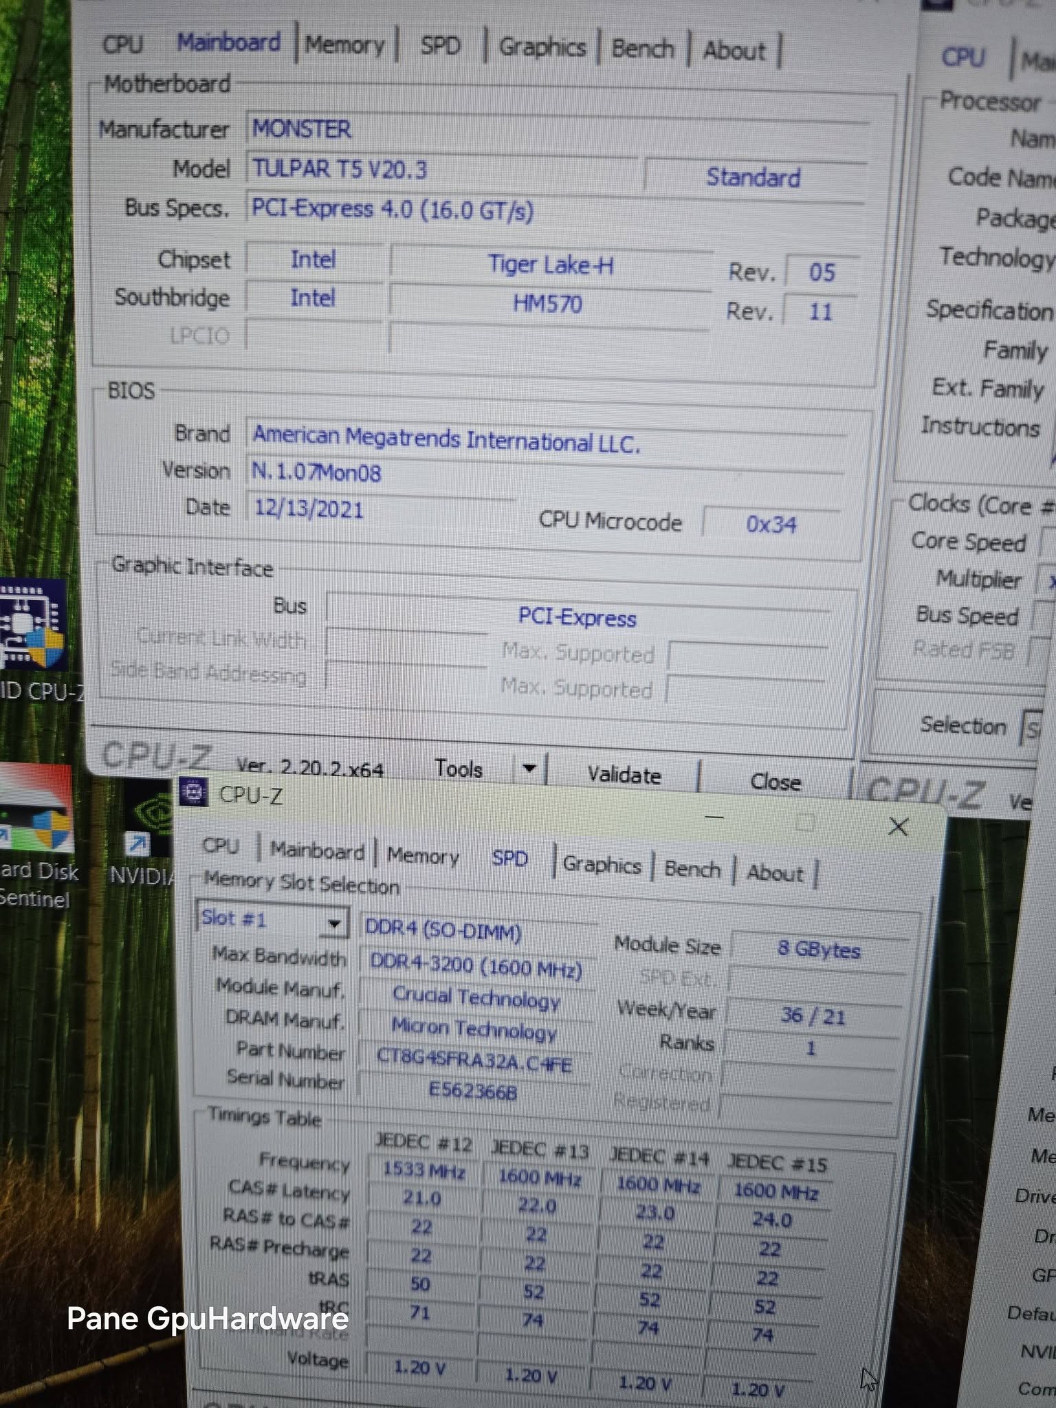The image size is (1056, 1408).
Task: Click the CAS# Latency value 21.0
Action: 422,1199
